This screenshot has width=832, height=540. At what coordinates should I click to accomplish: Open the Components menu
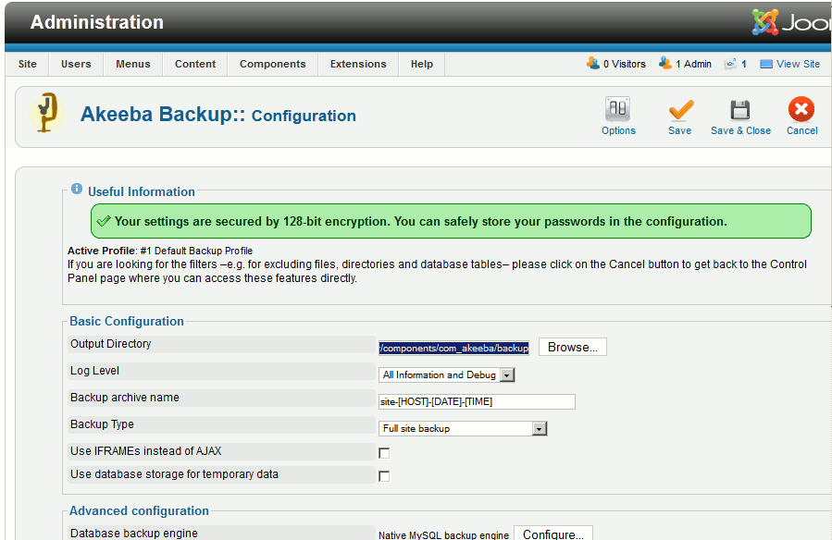272,64
